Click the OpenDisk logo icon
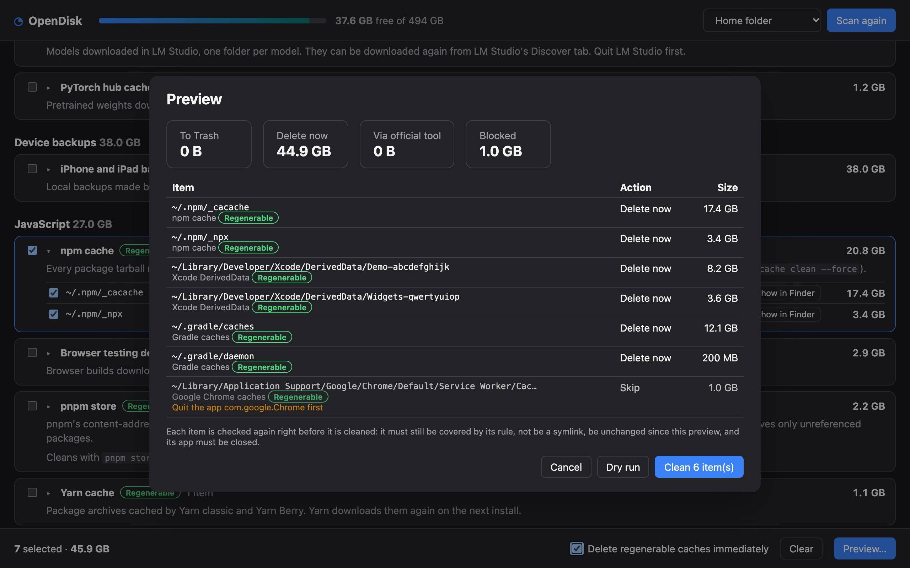Image resolution: width=910 pixels, height=568 pixels. pyautogui.click(x=18, y=21)
